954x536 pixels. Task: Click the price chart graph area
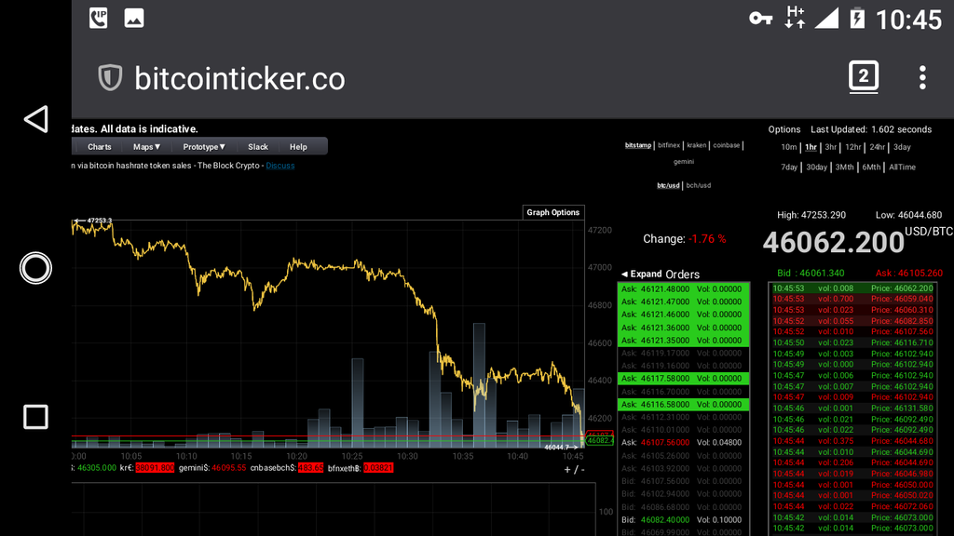327,334
